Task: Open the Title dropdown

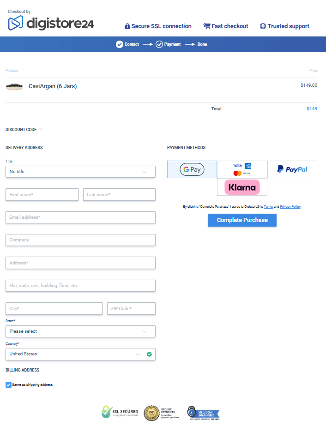Action: pyautogui.click(x=80, y=172)
